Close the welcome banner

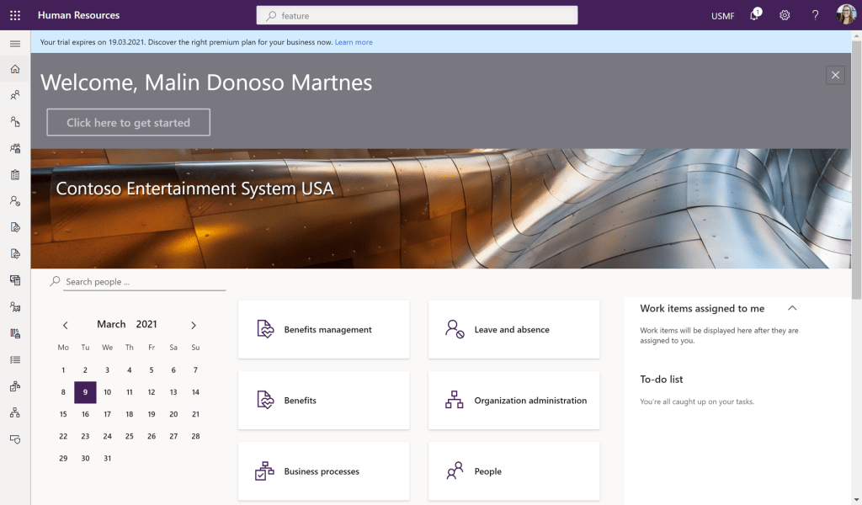click(x=835, y=75)
